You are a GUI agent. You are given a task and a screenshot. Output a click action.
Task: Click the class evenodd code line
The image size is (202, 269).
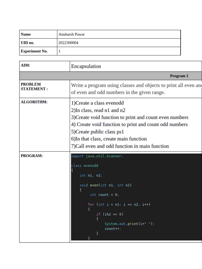pos(85,166)
